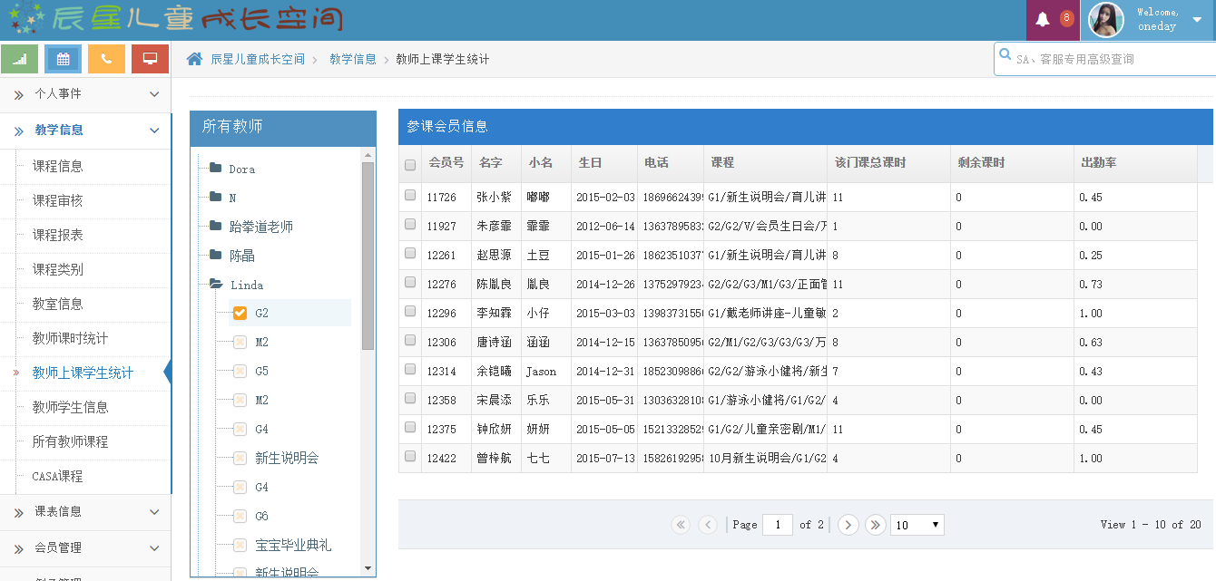Check the row checkbox for member 11726
Screen dimensions: 1216x581
(x=409, y=197)
